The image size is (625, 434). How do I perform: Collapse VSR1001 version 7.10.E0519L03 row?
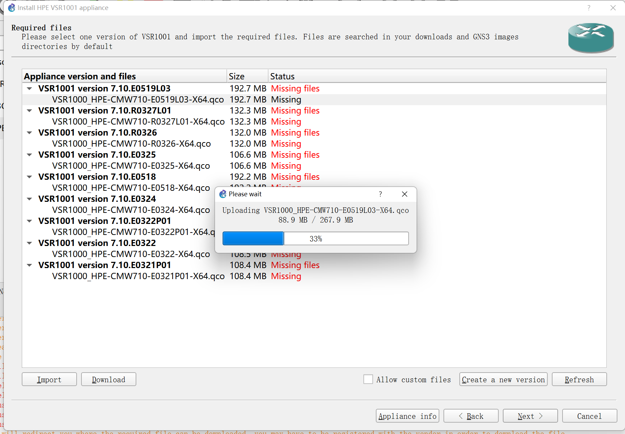click(30, 89)
